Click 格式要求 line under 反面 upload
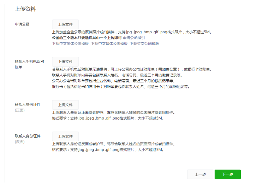This screenshot has width=256, height=185. 108,150
